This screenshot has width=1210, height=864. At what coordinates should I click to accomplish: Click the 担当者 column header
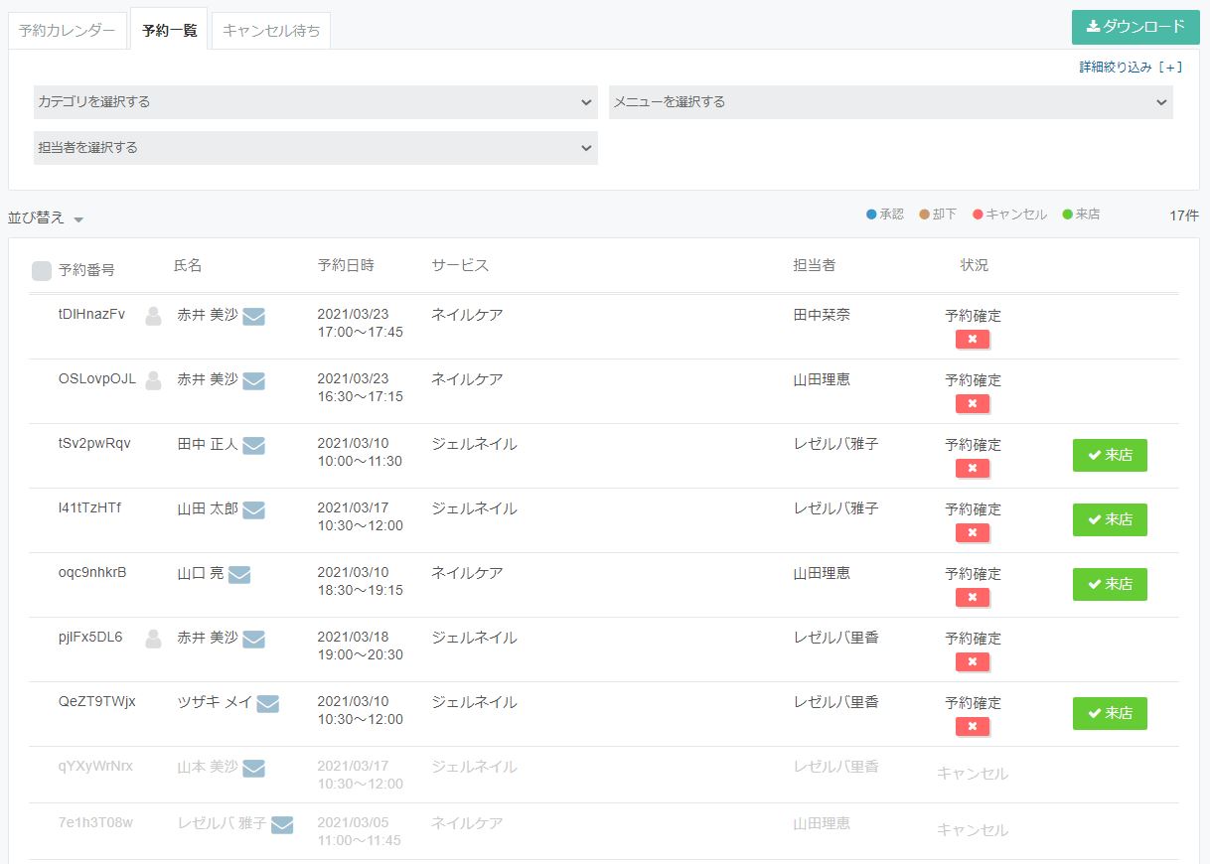click(815, 265)
